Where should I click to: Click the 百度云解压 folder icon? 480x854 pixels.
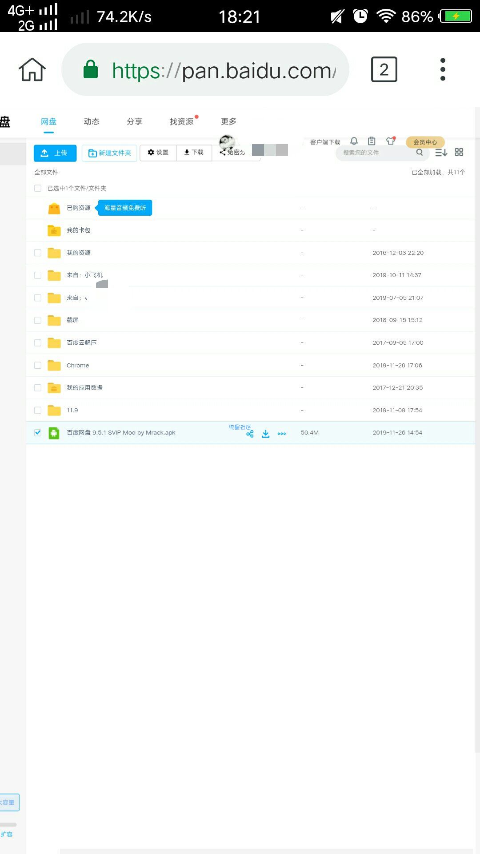click(x=54, y=343)
